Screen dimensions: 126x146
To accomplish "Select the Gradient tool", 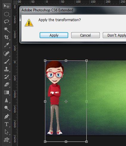I will (7, 92).
